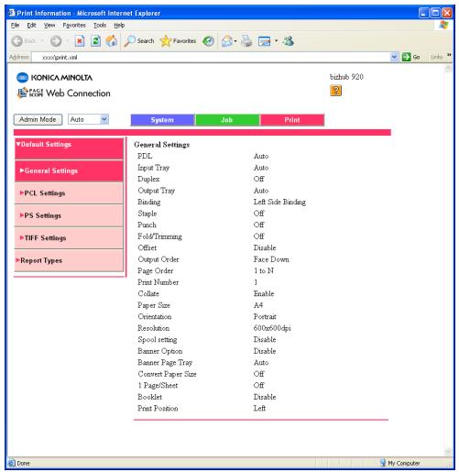Go to the Home page icon
The image size is (459, 472).
tap(112, 41)
